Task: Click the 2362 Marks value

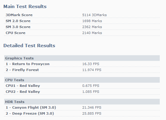Action: pos(92,27)
